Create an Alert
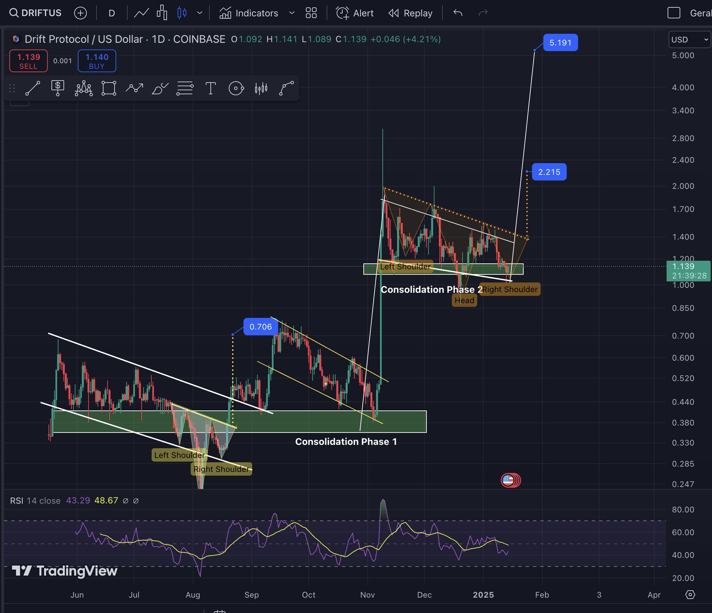 click(355, 13)
